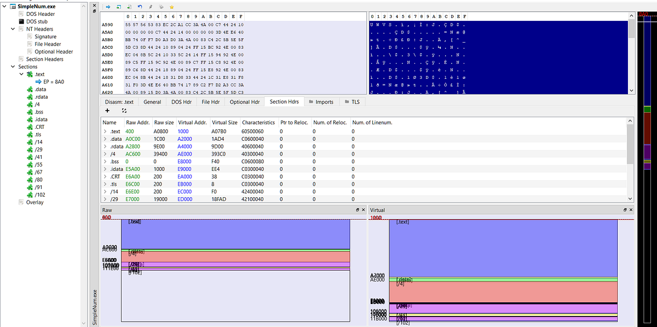Switch to the Optional Hdr tab
Viewport: 657px width, 327px height.
click(245, 102)
